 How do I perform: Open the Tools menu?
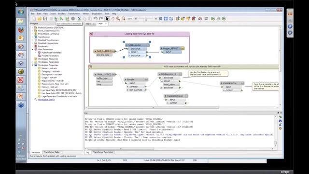pos(107,14)
